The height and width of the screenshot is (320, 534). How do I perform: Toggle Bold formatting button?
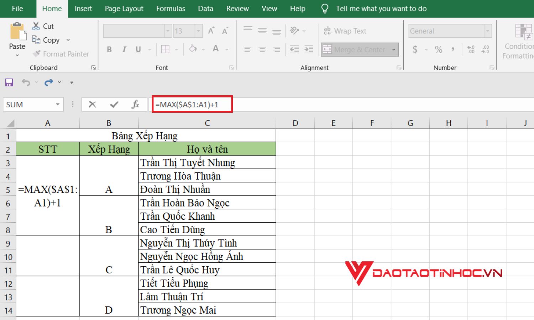tap(109, 49)
